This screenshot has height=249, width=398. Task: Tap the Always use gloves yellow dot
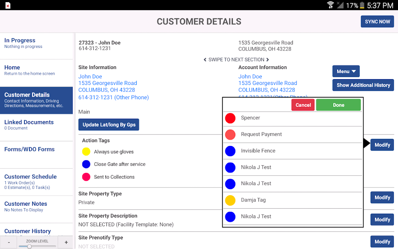pos(86,152)
